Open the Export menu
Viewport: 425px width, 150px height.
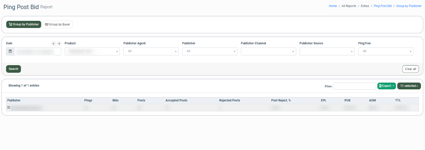386,86
